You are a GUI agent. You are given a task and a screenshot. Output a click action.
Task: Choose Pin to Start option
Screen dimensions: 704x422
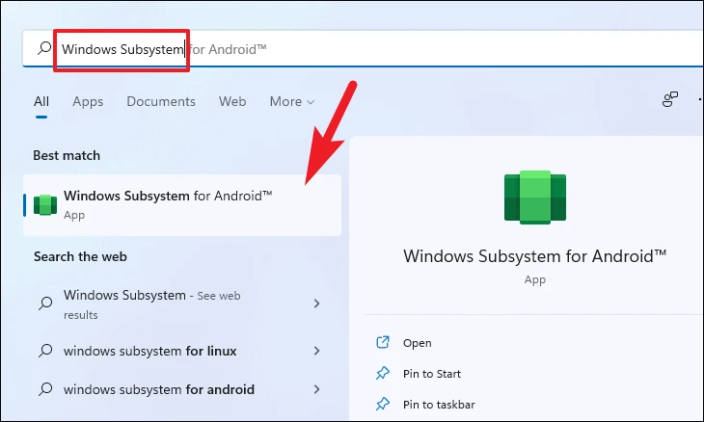(432, 374)
